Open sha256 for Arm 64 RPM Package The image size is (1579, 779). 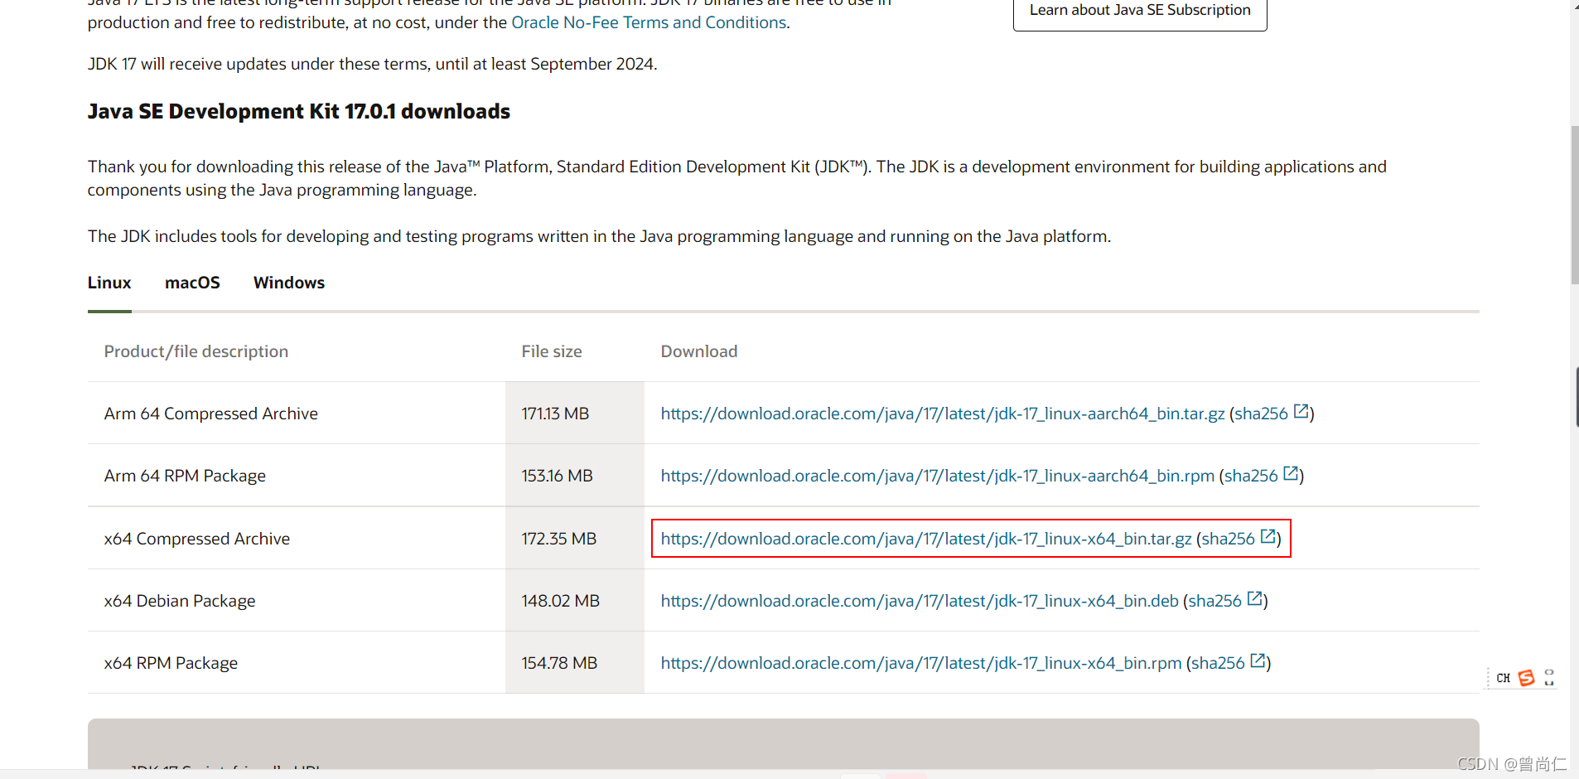(x=1251, y=476)
